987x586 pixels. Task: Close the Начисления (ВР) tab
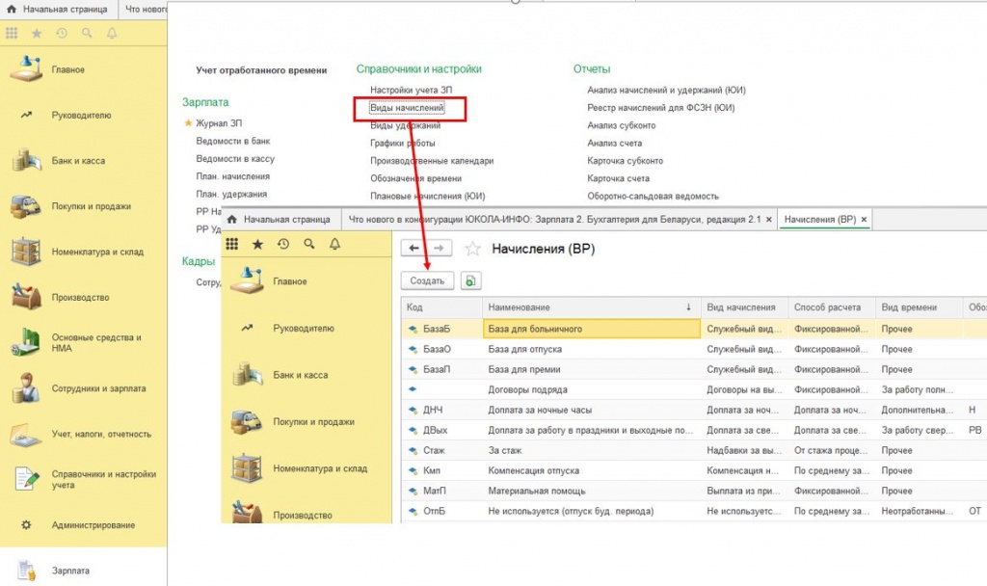coord(865,220)
